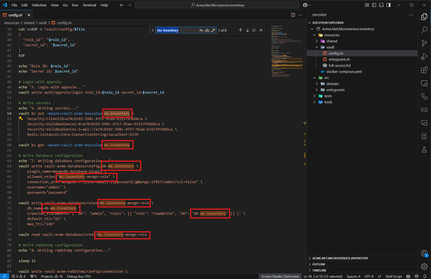Open the Testing flask view

click(x=424, y=150)
